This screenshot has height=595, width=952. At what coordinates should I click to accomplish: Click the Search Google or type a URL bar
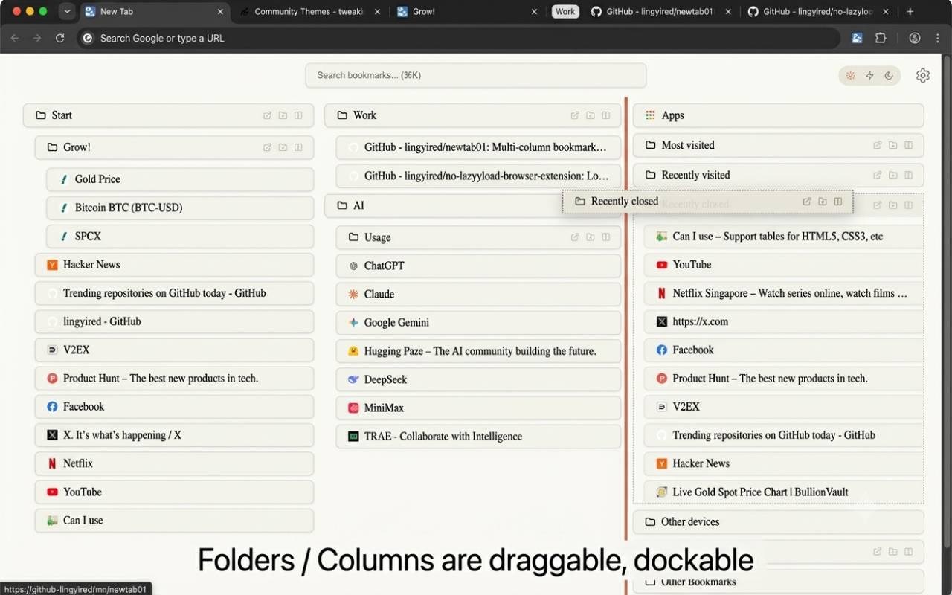459,38
